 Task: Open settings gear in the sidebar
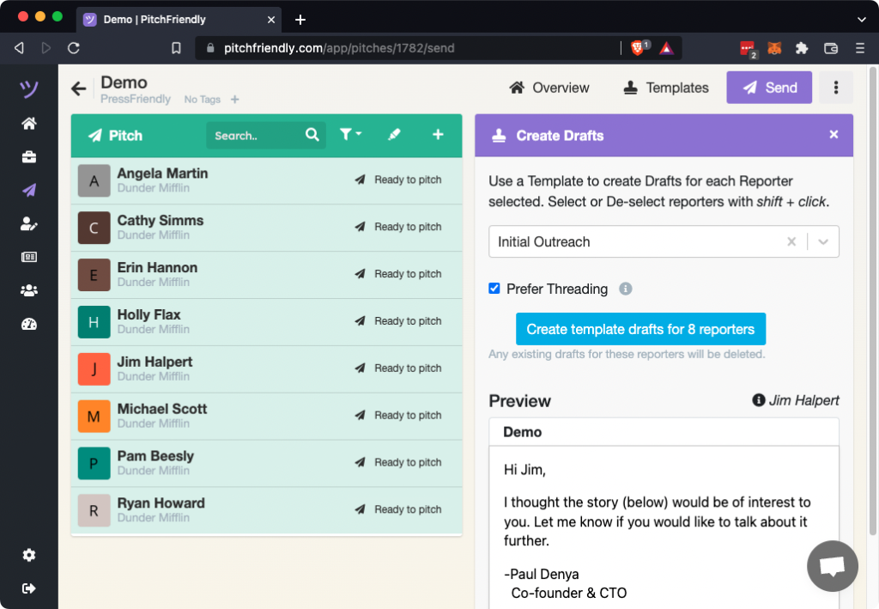(29, 555)
